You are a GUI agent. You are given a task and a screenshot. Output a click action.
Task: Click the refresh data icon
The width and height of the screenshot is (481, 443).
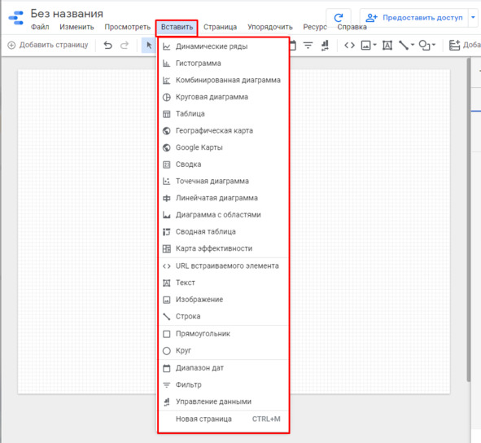pyautogui.click(x=339, y=18)
